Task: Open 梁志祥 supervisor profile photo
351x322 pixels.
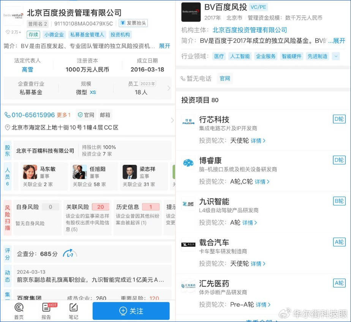Action: click(x=130, y=172)
